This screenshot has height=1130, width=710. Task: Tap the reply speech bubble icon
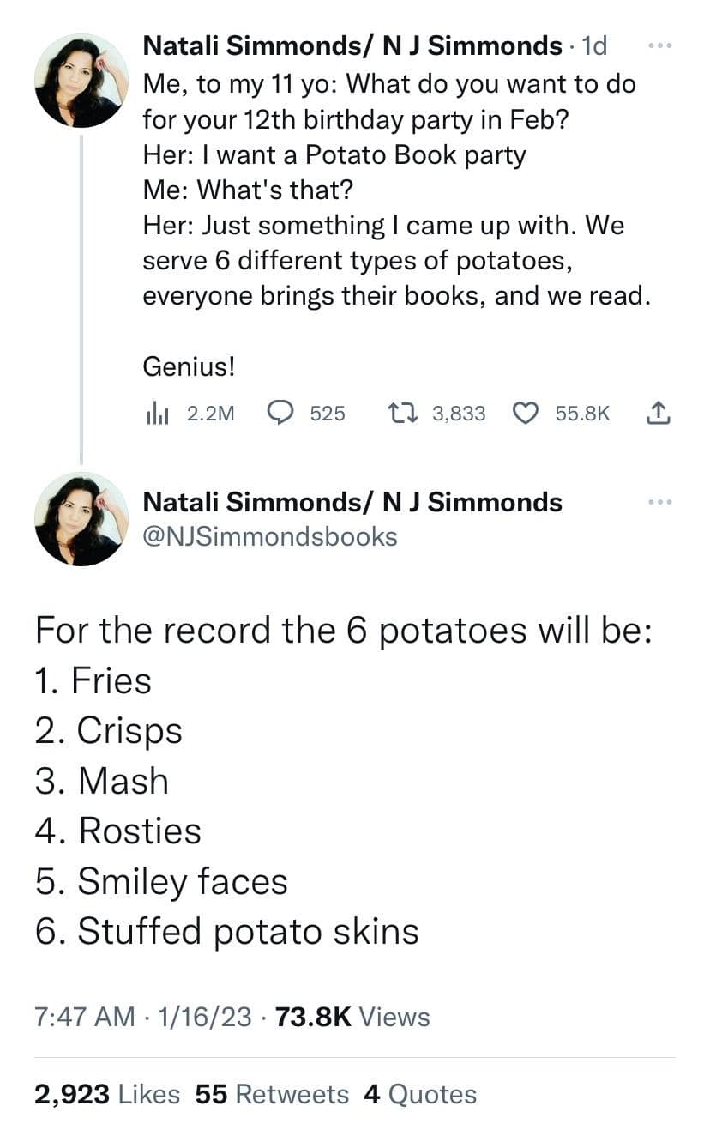pos(281,414)
